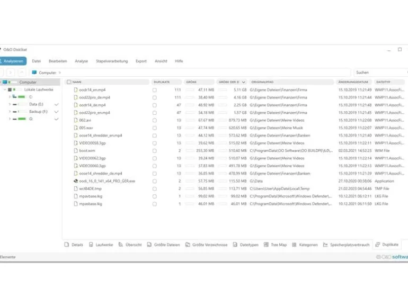Click the size bar of boot.wim
The height and width of the screenshot is (306, 408).
[190, 151]
